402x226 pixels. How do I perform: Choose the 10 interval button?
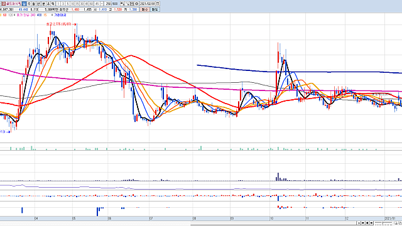tap(73, 4)
